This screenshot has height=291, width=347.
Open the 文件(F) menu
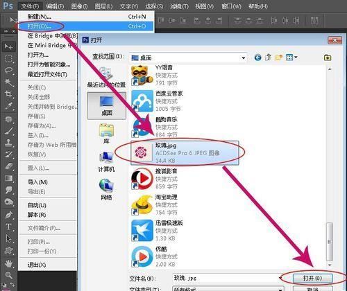[x=30, y=6]
